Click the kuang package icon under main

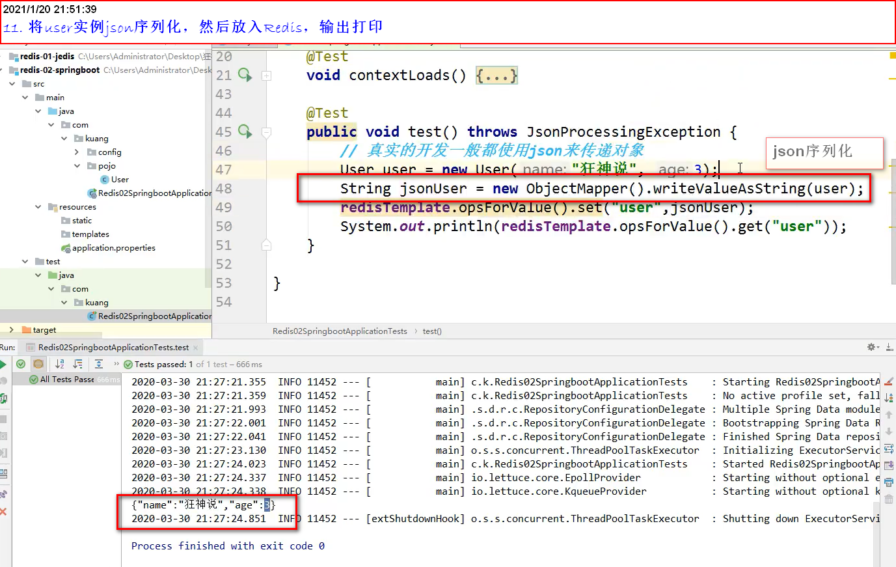click(79, 139)
